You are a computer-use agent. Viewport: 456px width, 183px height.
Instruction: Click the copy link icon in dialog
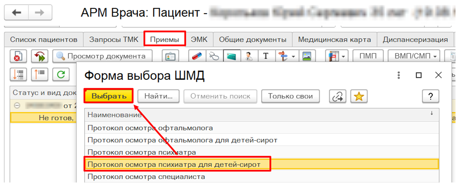pyautogui.click(x=338, y=96)
